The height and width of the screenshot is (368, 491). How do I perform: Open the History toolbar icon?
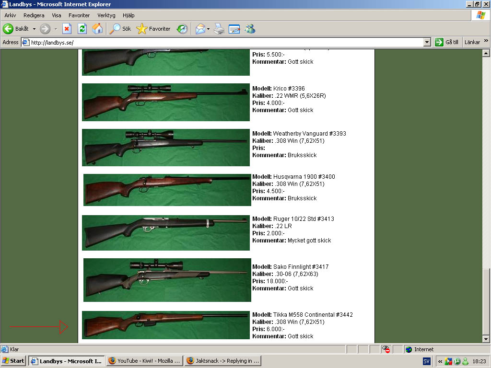[x=182, y=29]
